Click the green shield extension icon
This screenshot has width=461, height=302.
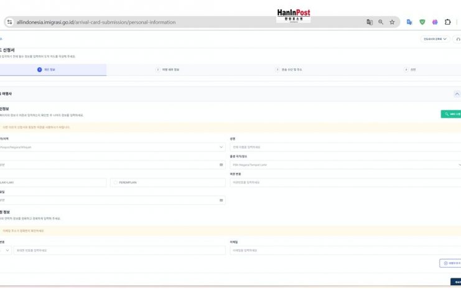tap(422, 22)
